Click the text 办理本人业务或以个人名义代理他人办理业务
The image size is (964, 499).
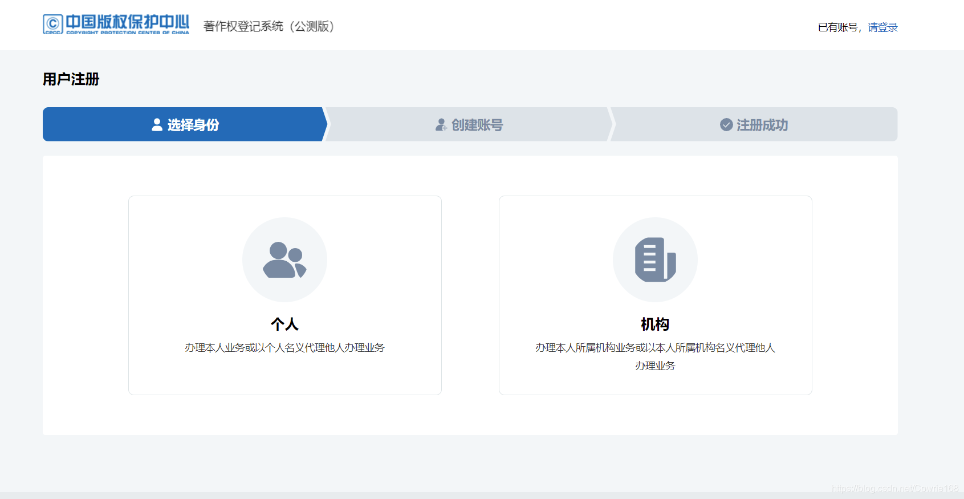(x=284, y=347)
